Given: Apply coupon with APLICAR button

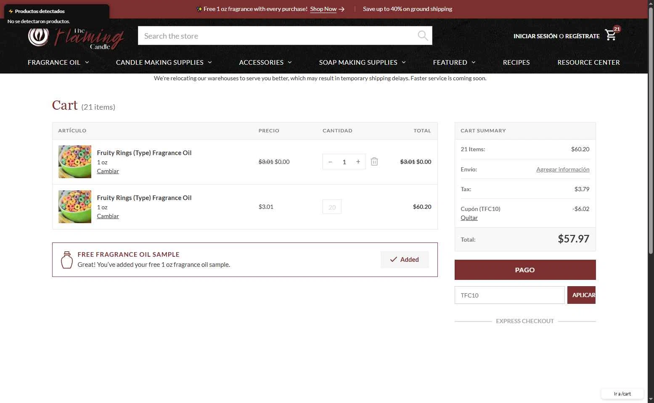Looking at the screenshot, I should tap(581, 295).
